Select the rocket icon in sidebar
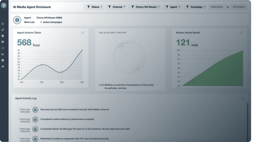 pos(3,30)
